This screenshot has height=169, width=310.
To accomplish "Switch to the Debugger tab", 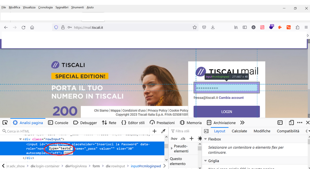I will [x=85, y=123].
